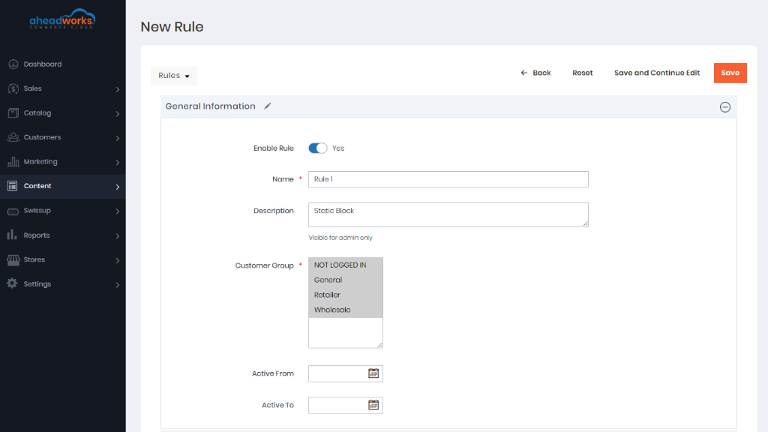Image resolution: width=768 pixels, height=432 pixels.
Task: Expand the Marketing menu chevron
Action: [118, 162]
